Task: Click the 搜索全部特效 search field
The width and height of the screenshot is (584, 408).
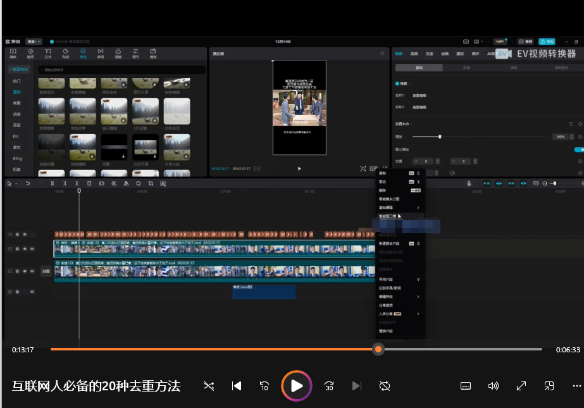Action: tap(121, 70)
